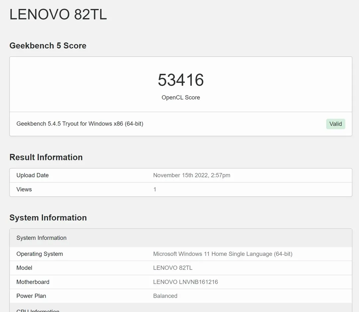
Task: Click the 53416 score number
Action: pyautogui.click(x=180, y=80)
